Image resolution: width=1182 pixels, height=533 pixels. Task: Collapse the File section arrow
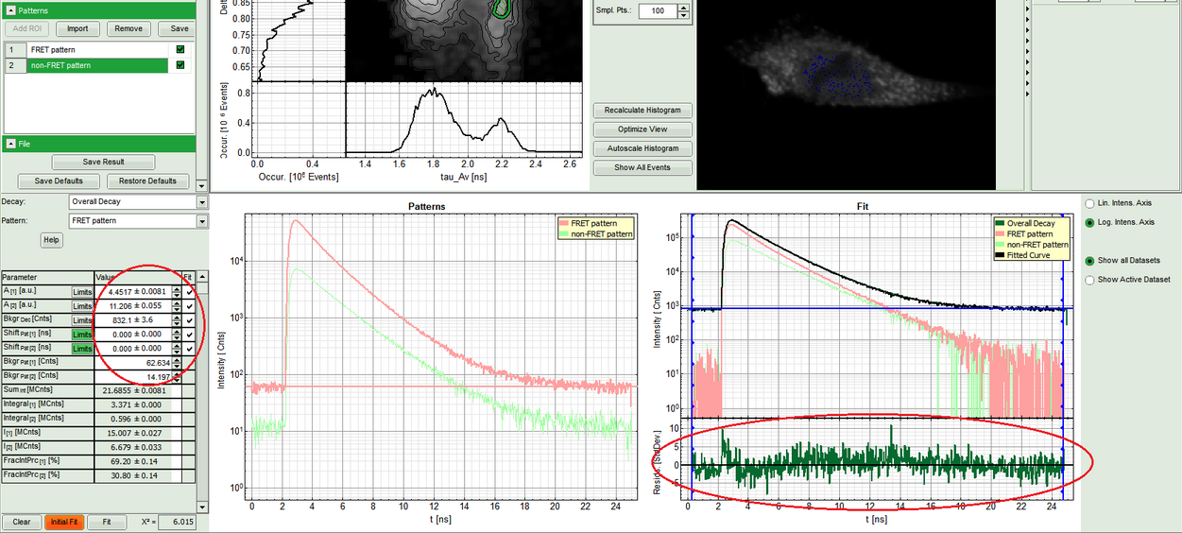pos(11,144)
